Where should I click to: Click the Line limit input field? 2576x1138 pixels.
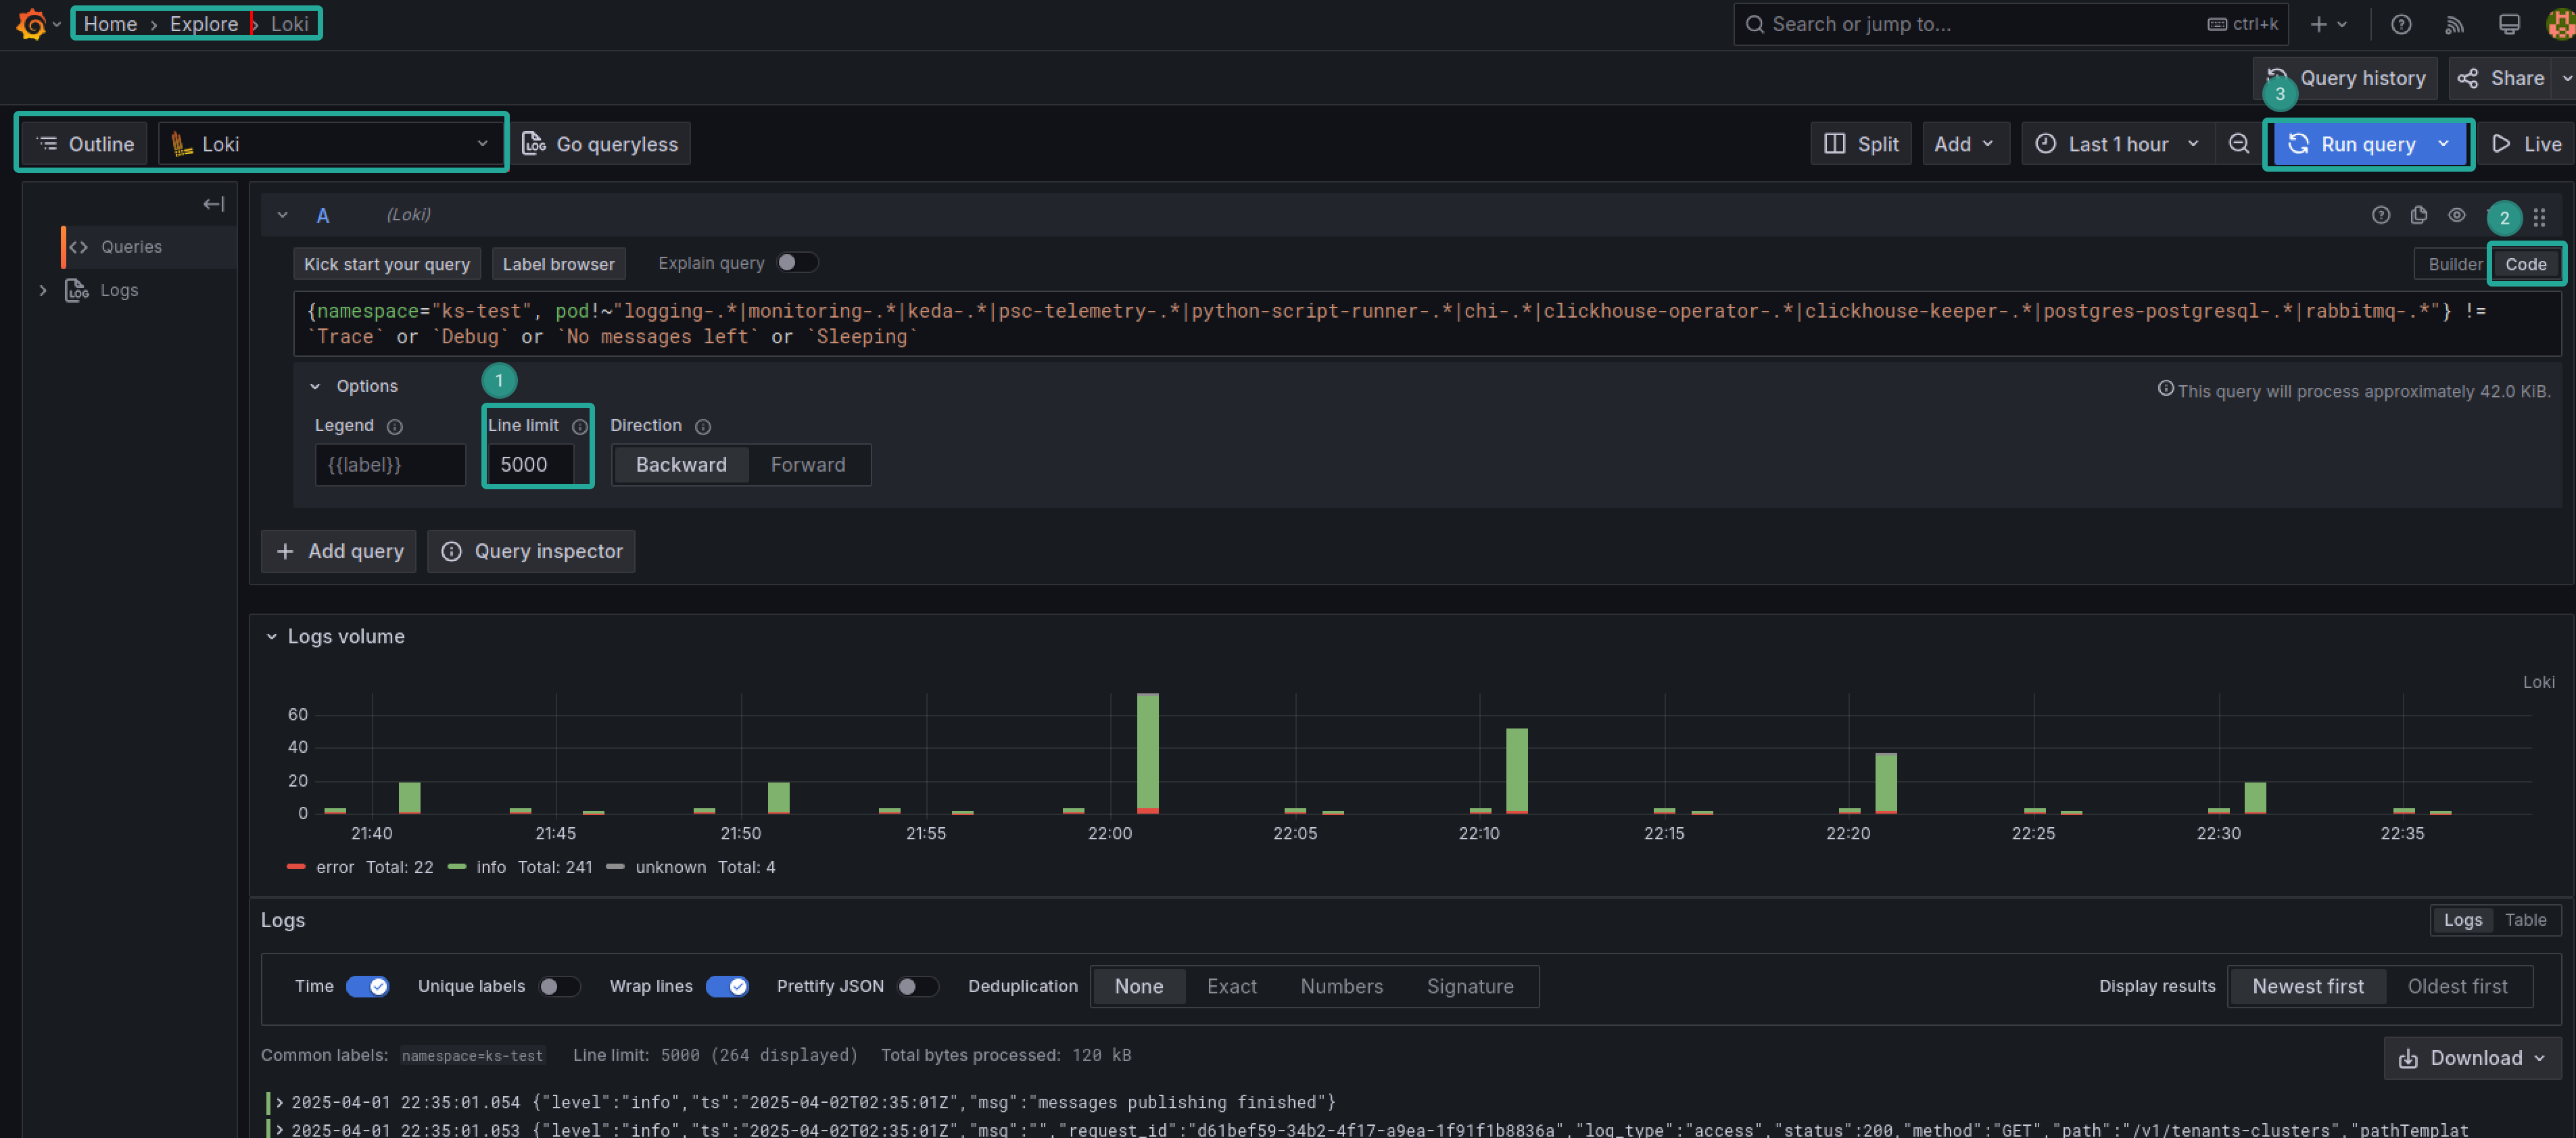coord(530,464)
